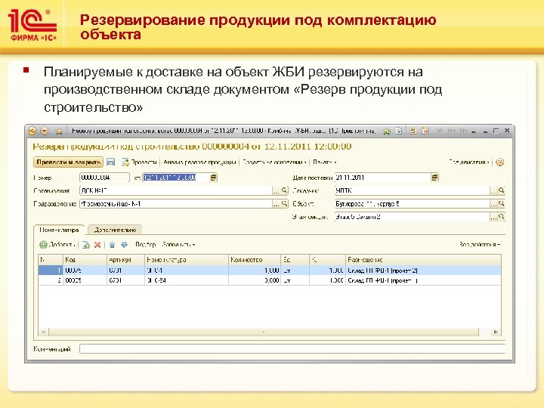The width and height of the screenshot is (544, 408).
Task: Select table row 2 with code 00005
Action: (x=270, y=280)
